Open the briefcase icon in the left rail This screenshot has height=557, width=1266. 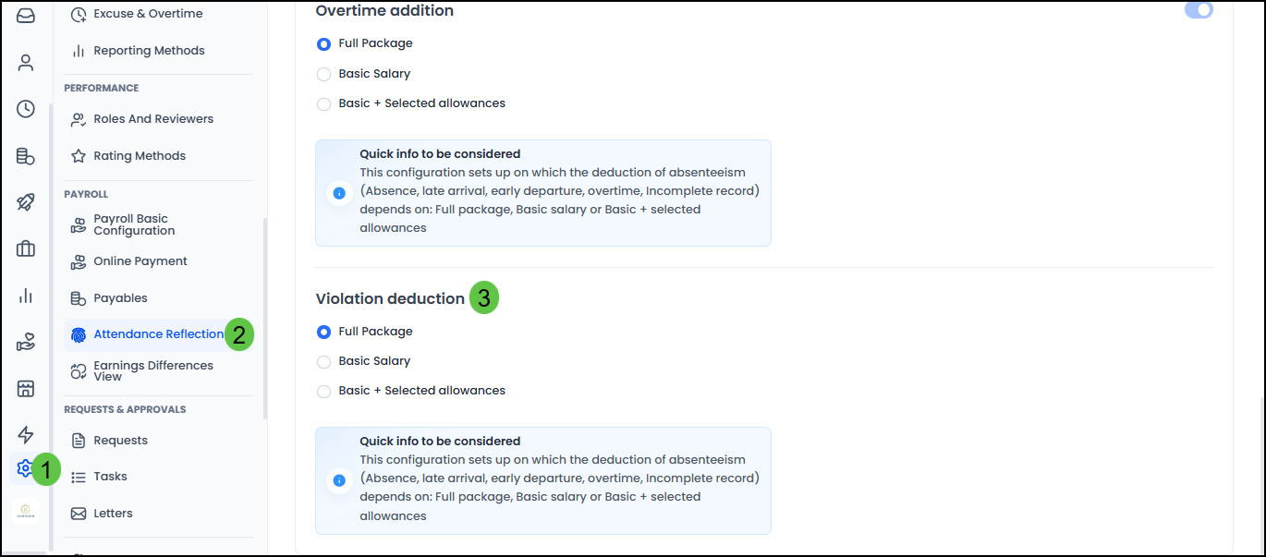(26, 248)
